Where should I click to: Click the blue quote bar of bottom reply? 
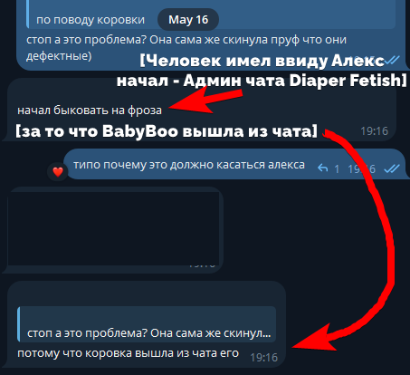pos(19,324)
